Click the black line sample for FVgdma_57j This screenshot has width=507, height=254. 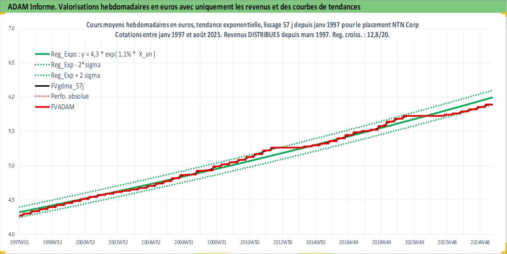pyautogui.click(x=42, y=86)
